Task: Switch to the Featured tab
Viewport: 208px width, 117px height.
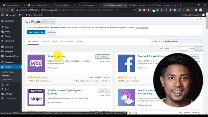Action: coord(45,41)
